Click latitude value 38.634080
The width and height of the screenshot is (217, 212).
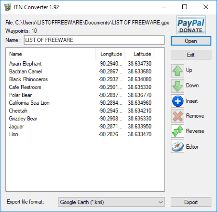coord(139,79)
